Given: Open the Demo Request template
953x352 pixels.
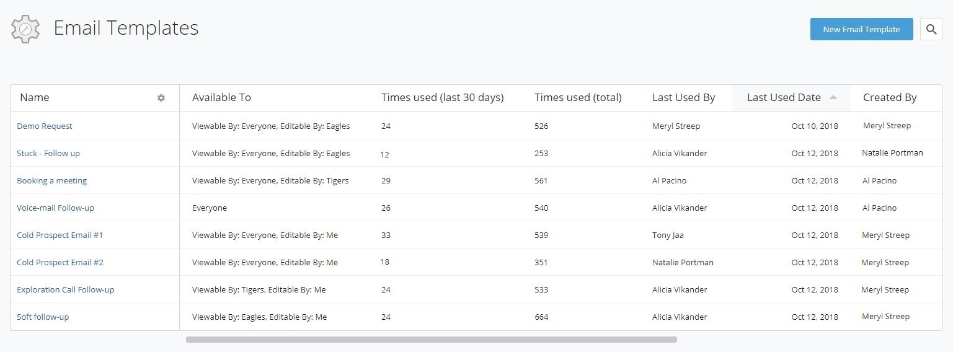Looking at the screenshot, I should [45, 126].
